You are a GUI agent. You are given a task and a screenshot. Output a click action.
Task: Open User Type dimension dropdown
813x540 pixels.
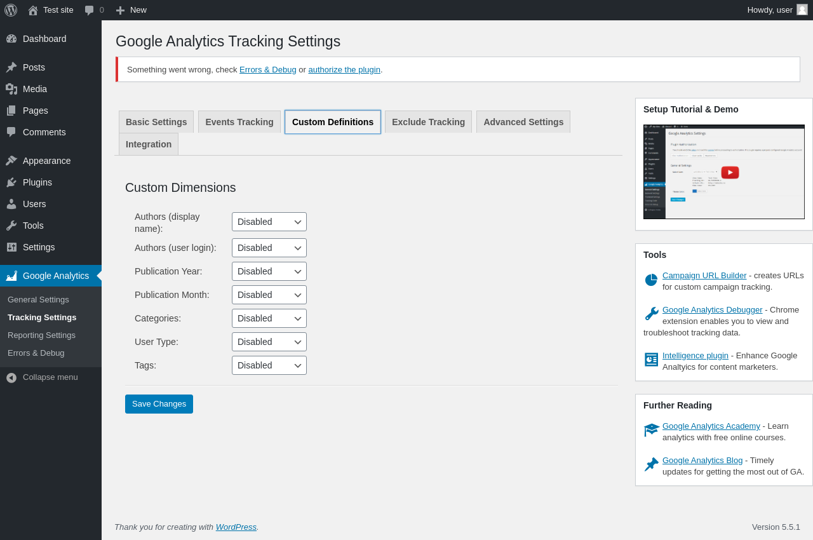269,342
